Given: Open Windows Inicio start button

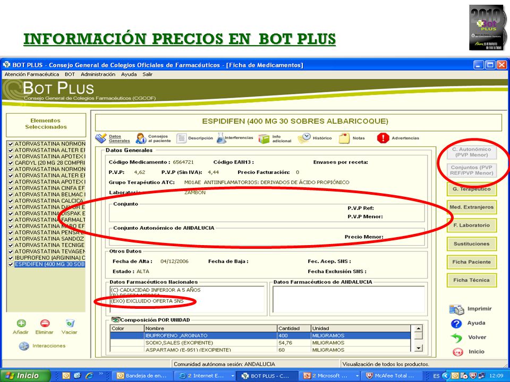Looking at the screenshot, I should (25, 376).
